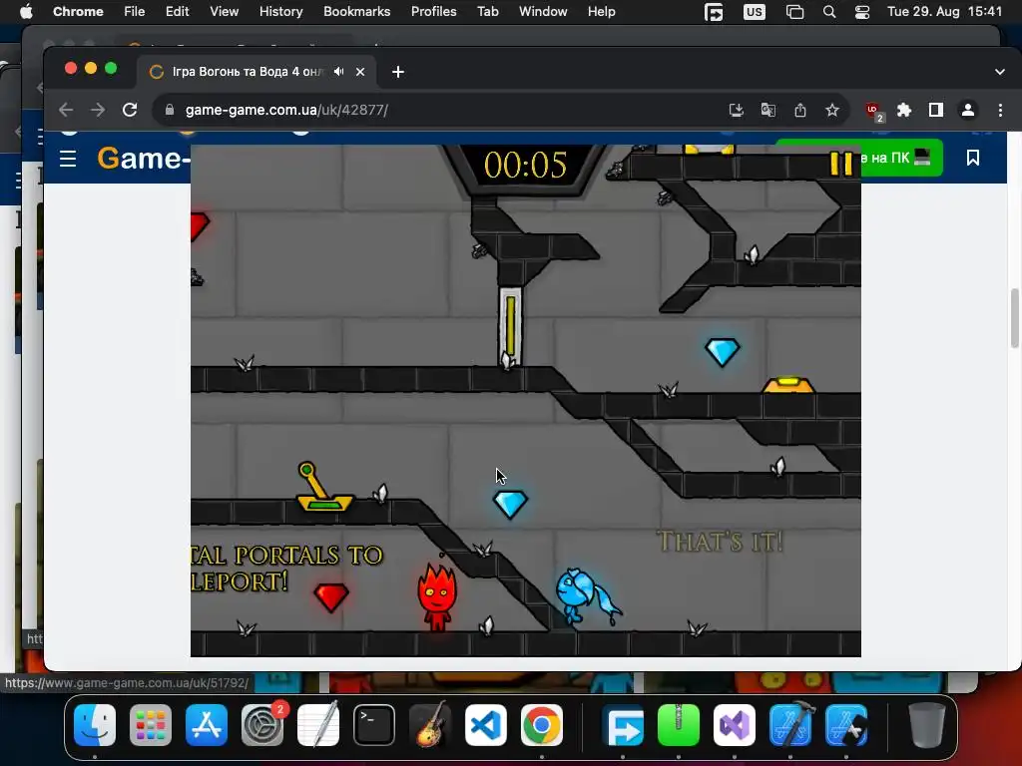The width and height of the screenshot is (1022, 766).
Task: Open macOS Control Center
Action: 861,12
